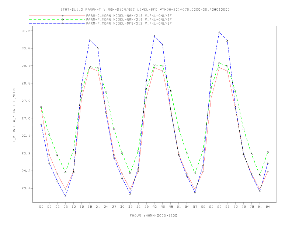Click the 60 forecast hour label
Viewport: 292px width, 225px height.
[x=203, y=207]
